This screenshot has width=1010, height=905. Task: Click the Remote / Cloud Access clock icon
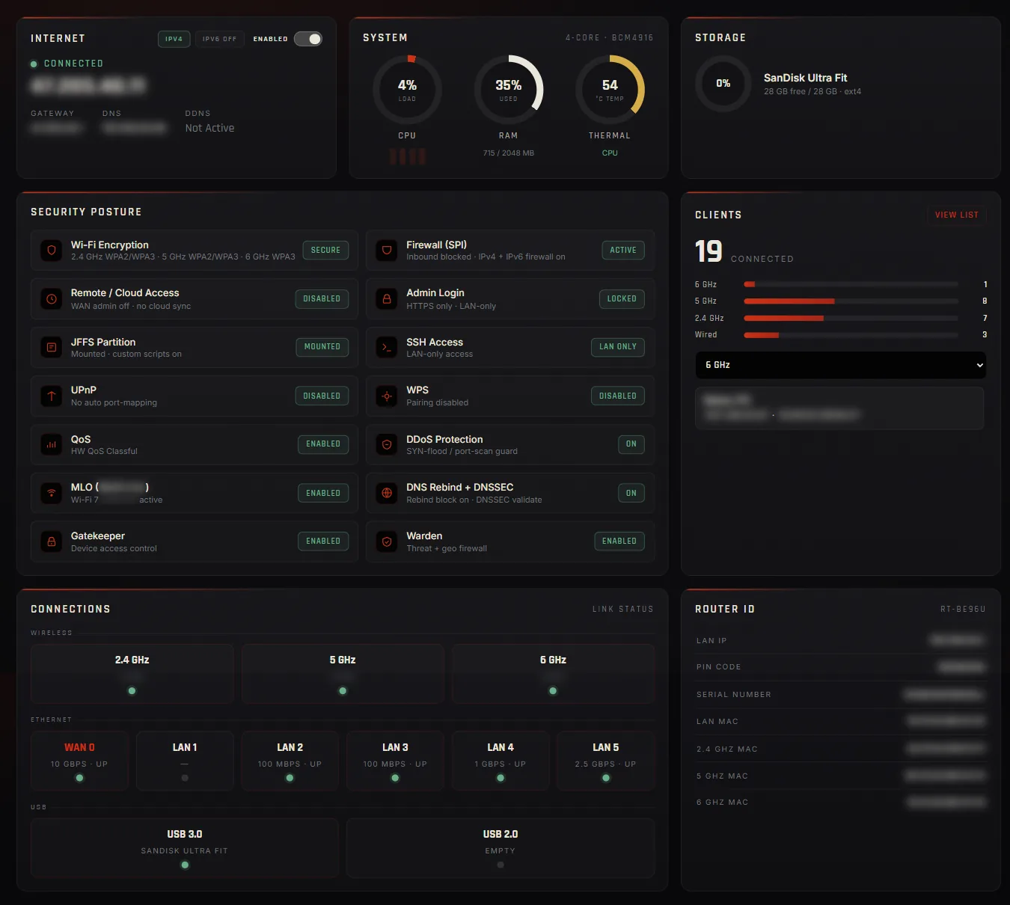52,299
